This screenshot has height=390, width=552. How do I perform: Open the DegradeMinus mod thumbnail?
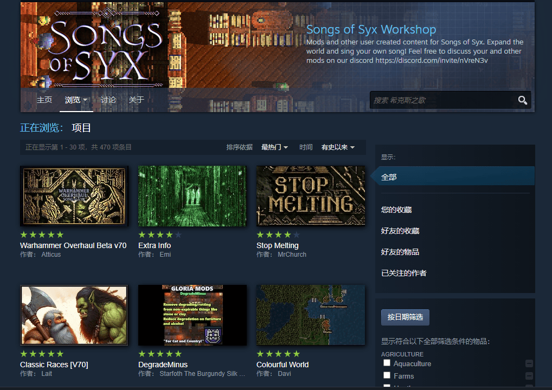(x=192, y=315)
